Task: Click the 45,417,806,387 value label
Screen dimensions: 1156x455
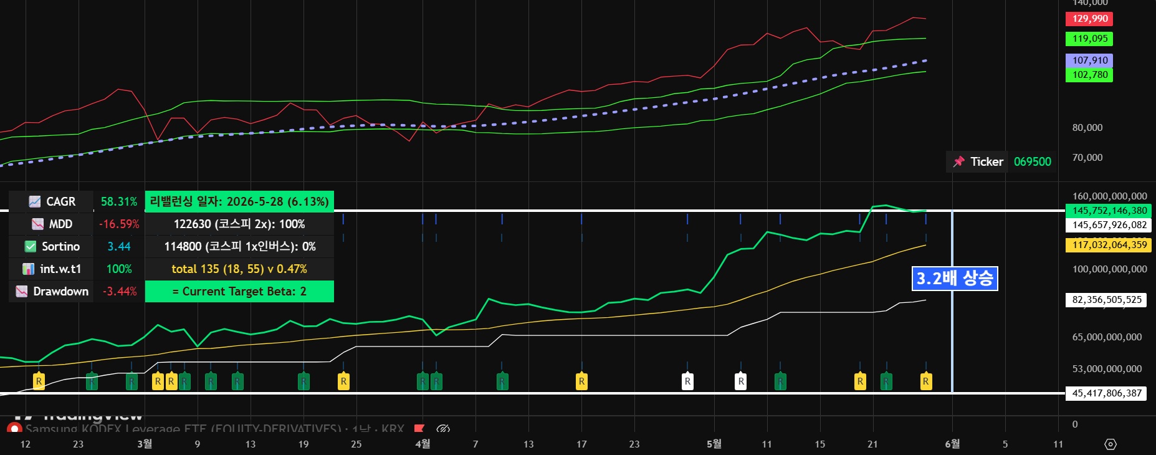Action: click(x=1106, y=393)
